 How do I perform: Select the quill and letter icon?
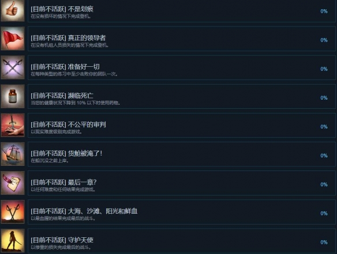[13, 183]
